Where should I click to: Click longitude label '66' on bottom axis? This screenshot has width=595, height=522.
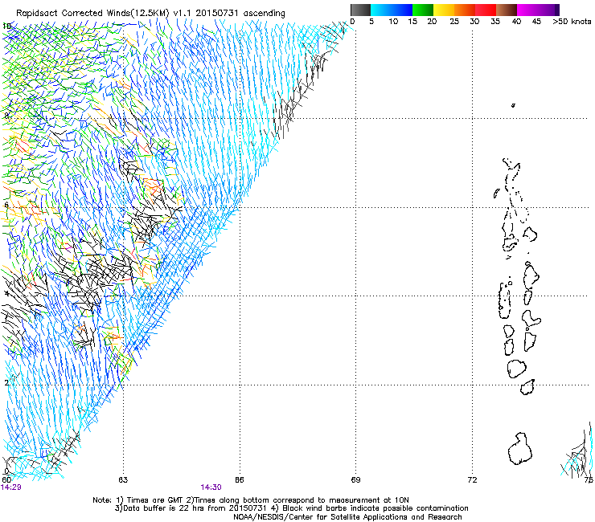(x=240, y=480)
